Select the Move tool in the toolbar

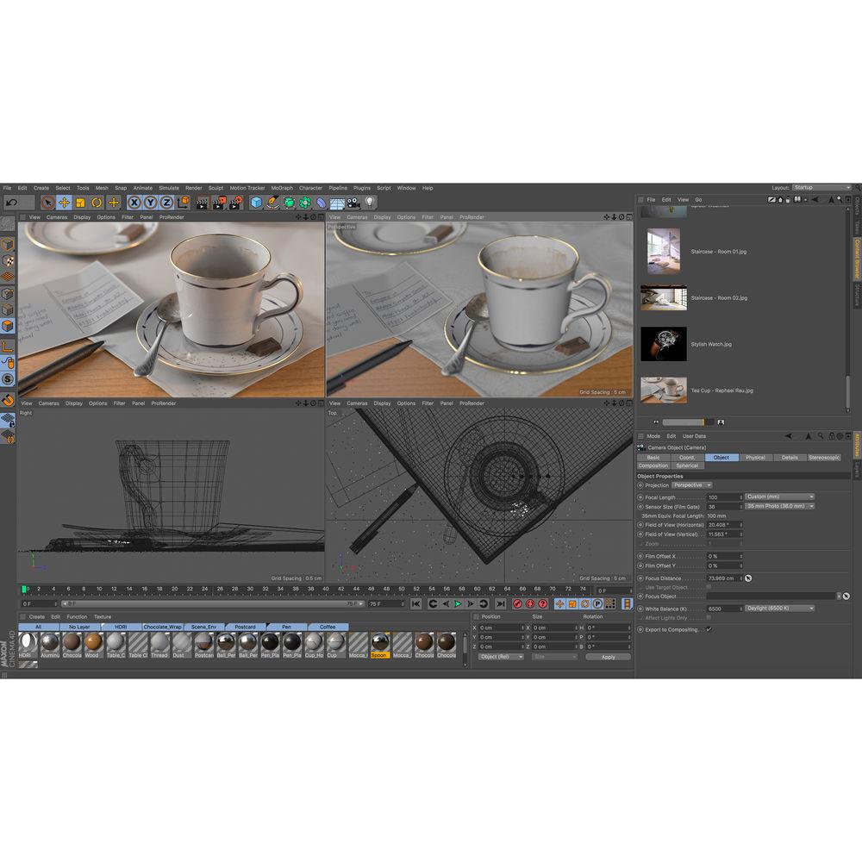tap(64, 203)
